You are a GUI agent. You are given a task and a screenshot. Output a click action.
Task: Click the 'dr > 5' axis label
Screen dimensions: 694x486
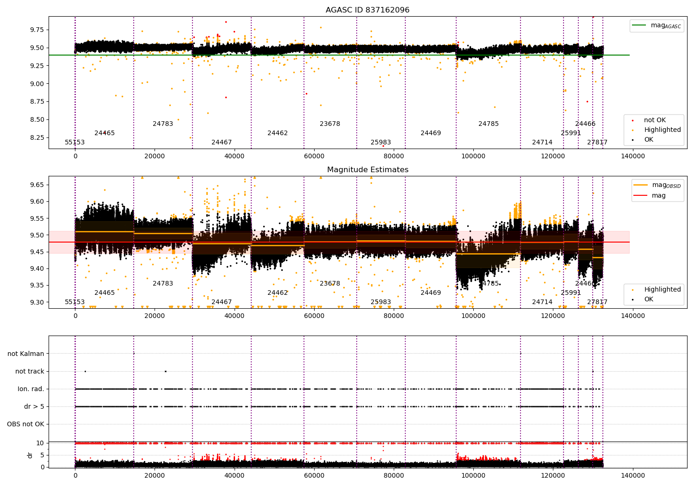[34, 407]
